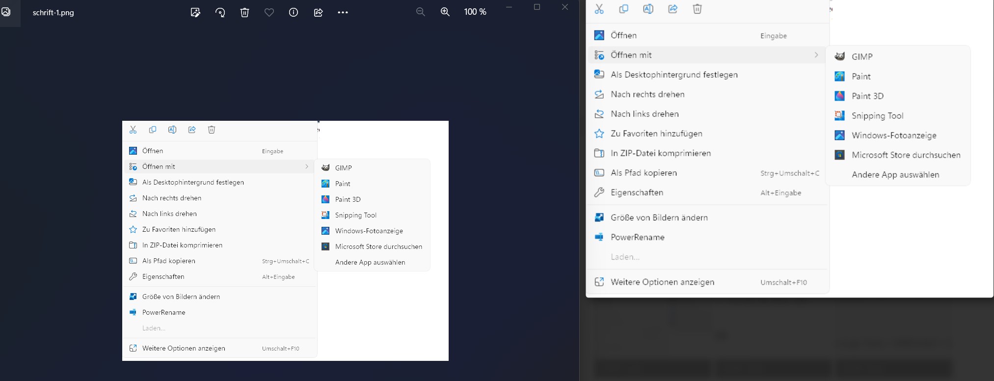This screenshot has width=994, height=381.
Task: Pick Paint 3D in the enlarged submenu
Action: [898, 96]
